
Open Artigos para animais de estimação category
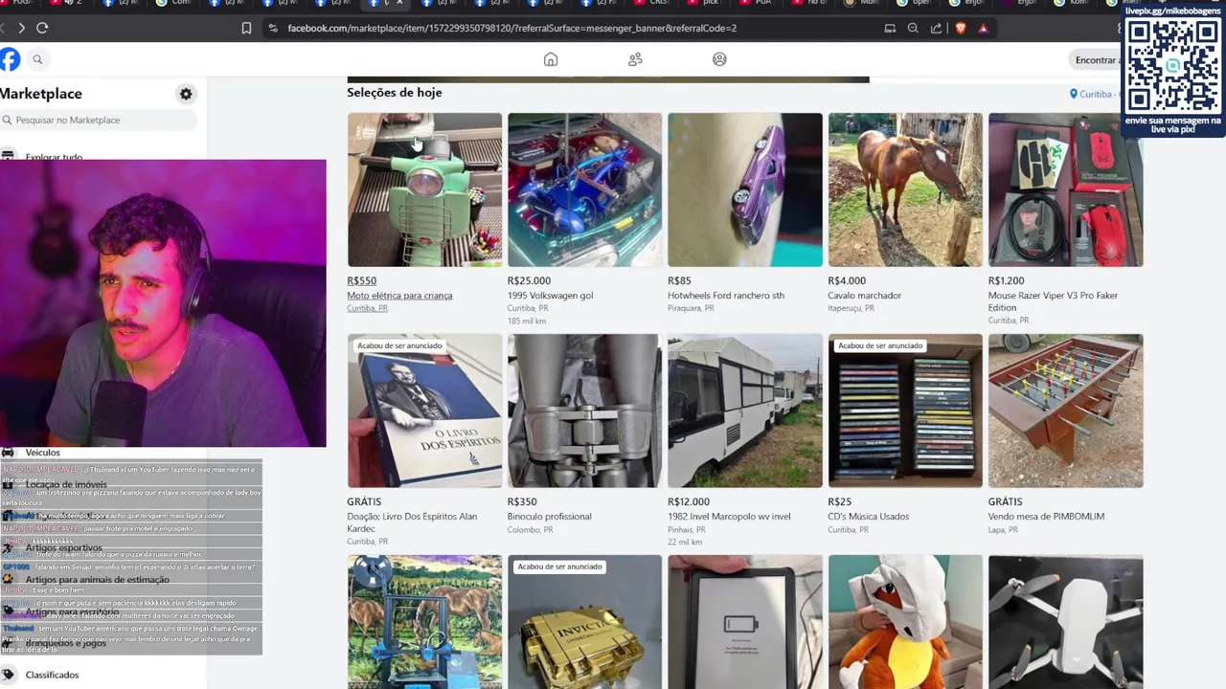[98, 580]
